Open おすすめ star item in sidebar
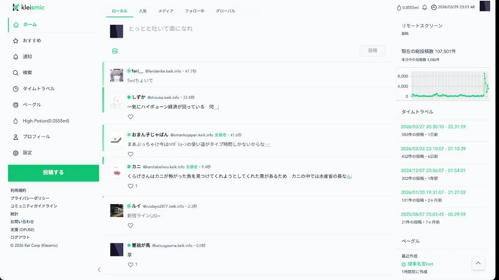The image size is (499, 280). (53, 40)
